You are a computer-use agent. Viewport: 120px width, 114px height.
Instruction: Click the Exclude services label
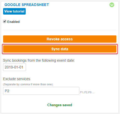pyautogui.click(x=17, y=79)
